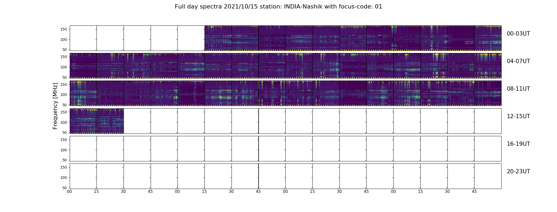
Task: Open the 06:15 spectrum panel in the 04-07UT row
Action: pos(326,66)
